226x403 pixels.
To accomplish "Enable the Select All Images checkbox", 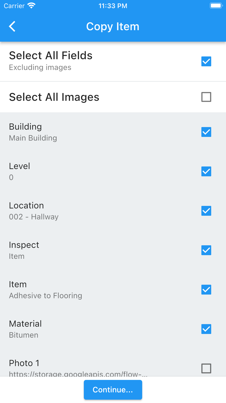I will click(206, 97).
